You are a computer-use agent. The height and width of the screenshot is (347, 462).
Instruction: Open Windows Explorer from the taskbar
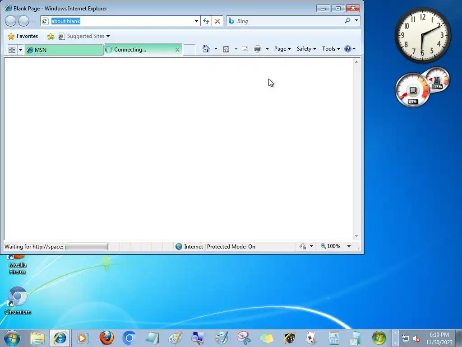tap(37, 338)
